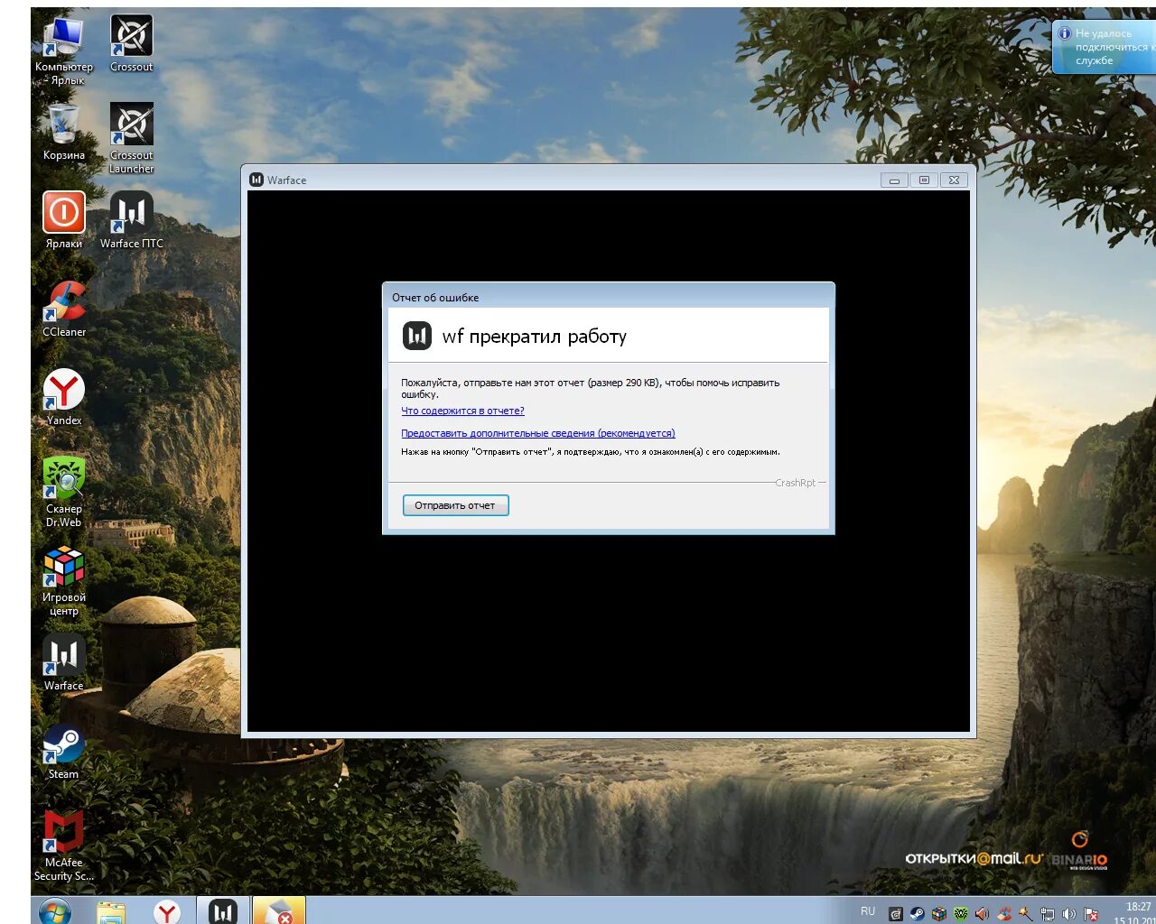
Task: Open the error report envelope taskbar item
Action: tap(278, 911)
